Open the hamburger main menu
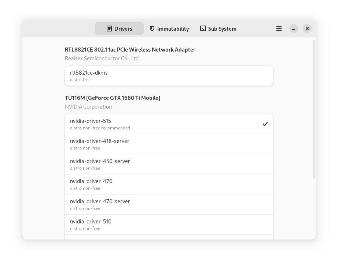This screenshot has height=264, width=338. 279,29
